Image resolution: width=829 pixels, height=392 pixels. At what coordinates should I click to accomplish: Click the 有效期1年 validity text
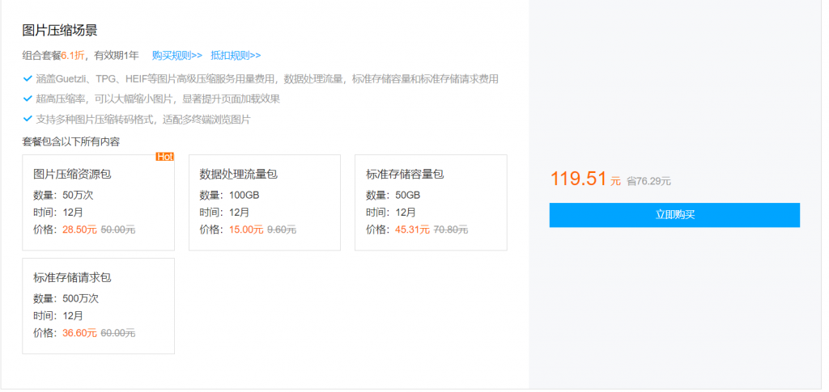[x=117, y=56]
